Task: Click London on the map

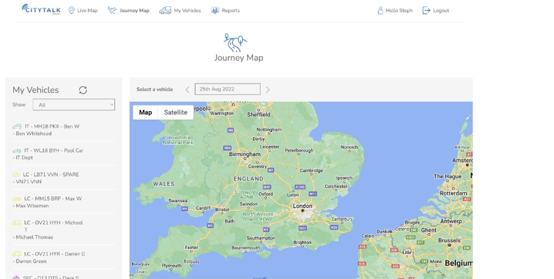Action: [x=303, y=206]
